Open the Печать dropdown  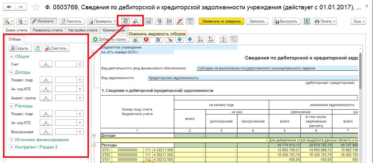(325, 21)
